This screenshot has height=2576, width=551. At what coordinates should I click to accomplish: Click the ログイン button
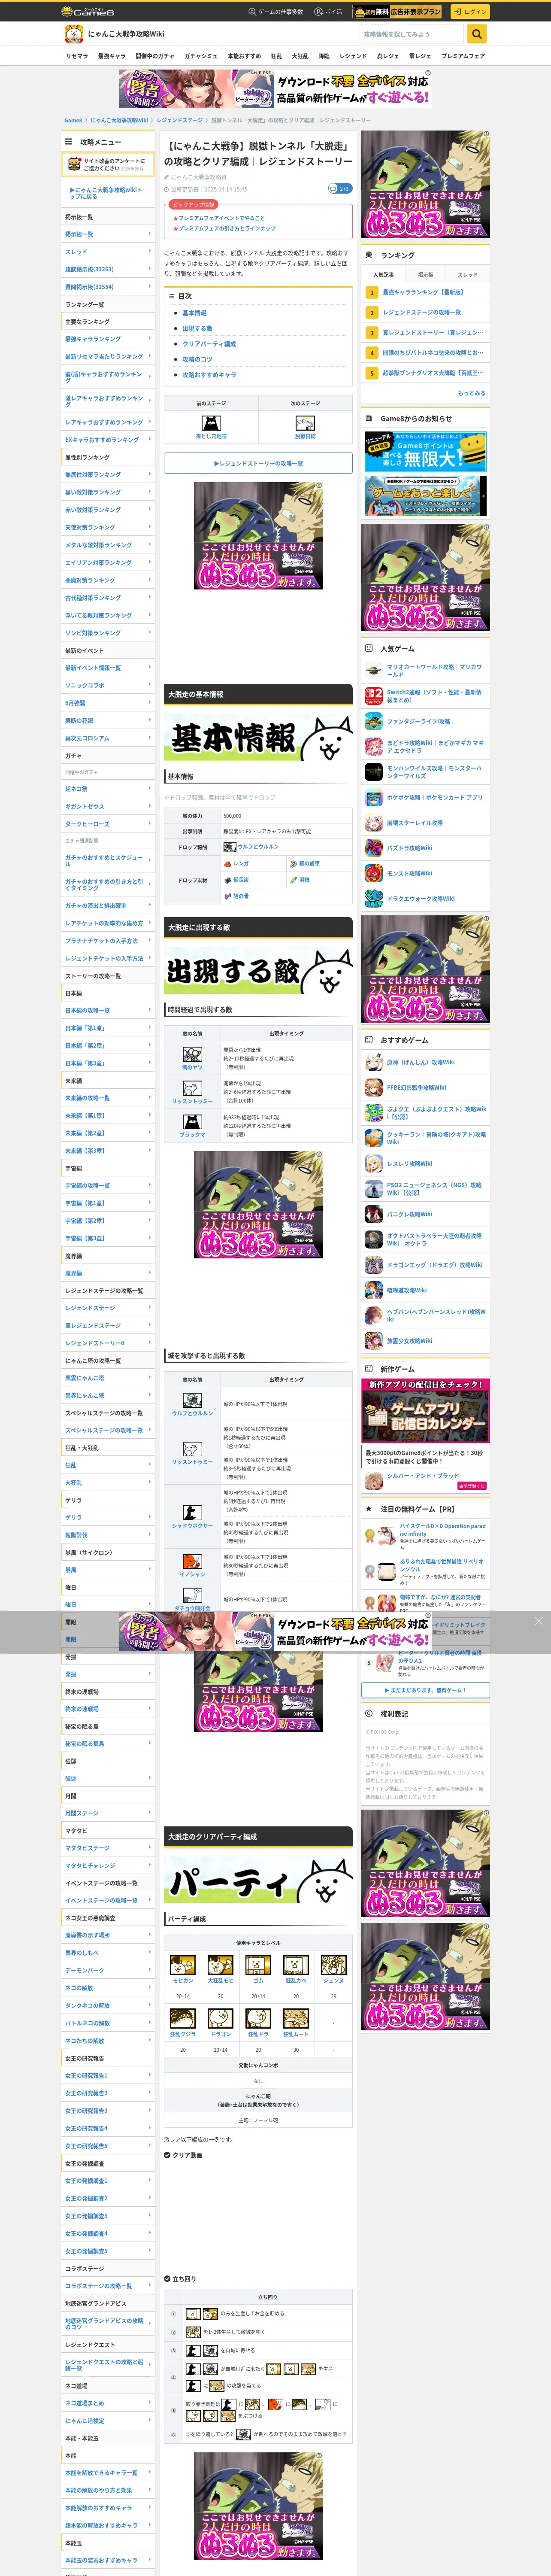click(469, 11)
